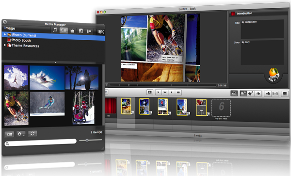Select the fourth page thumbnail in timeline

pos(182,107)
